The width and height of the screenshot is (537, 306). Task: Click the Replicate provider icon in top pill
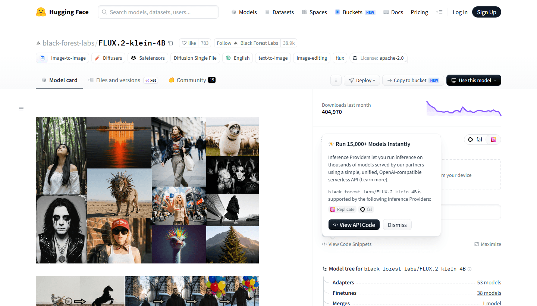pos(493,140)
